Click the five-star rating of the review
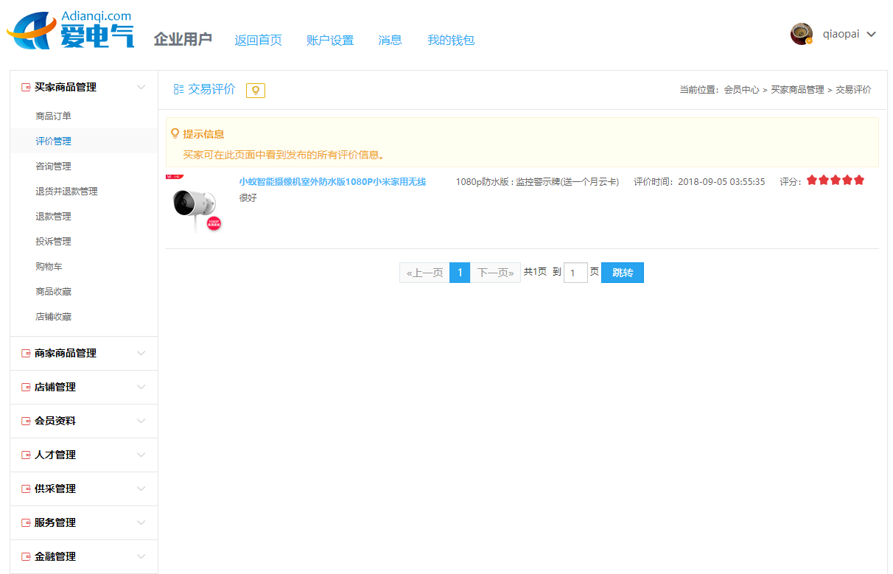 point(835,181)
